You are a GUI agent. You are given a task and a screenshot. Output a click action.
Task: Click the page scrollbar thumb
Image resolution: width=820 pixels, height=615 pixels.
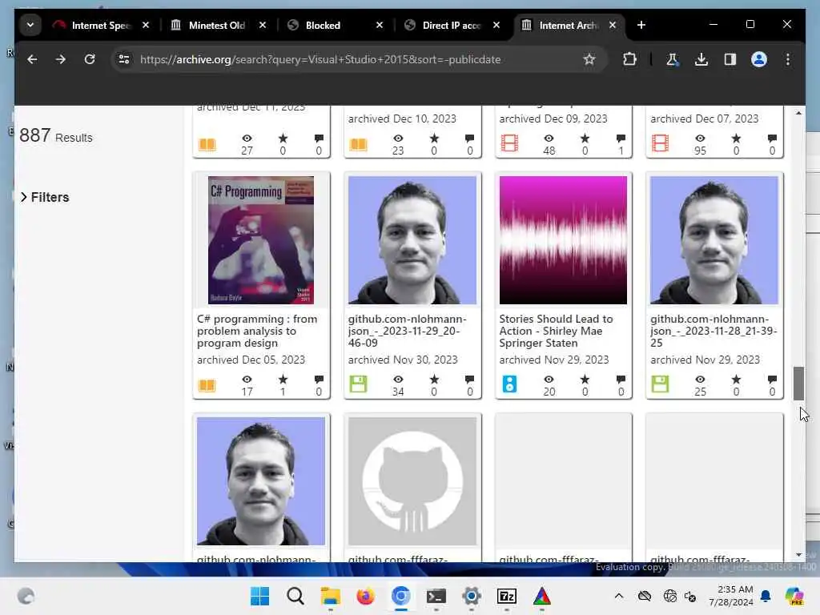(798, 384)
